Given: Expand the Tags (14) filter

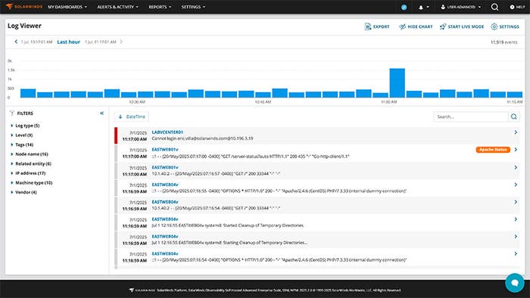Looking at the screenshot, I should (x=22, y=144).
